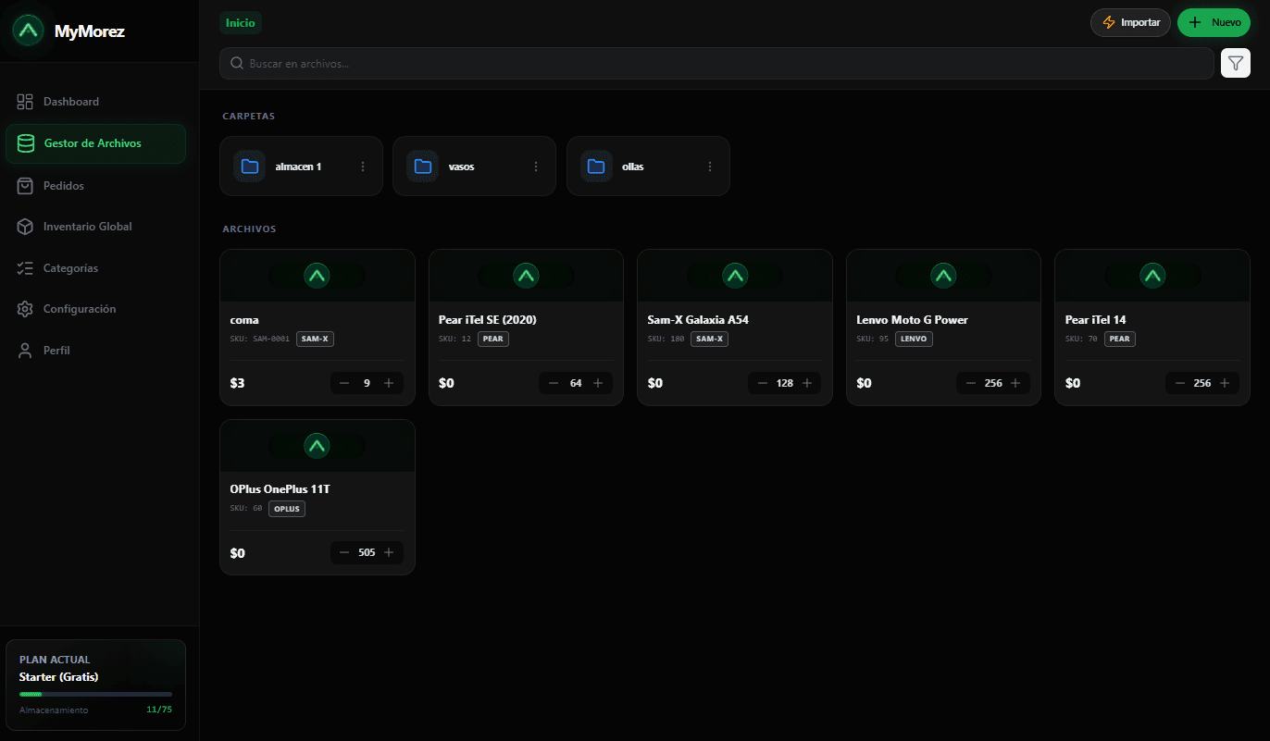Open options menu for folder 'almacen 1'
Image resolution: width=1270 pixels, height=741 pixels.
tap(363, 166)
